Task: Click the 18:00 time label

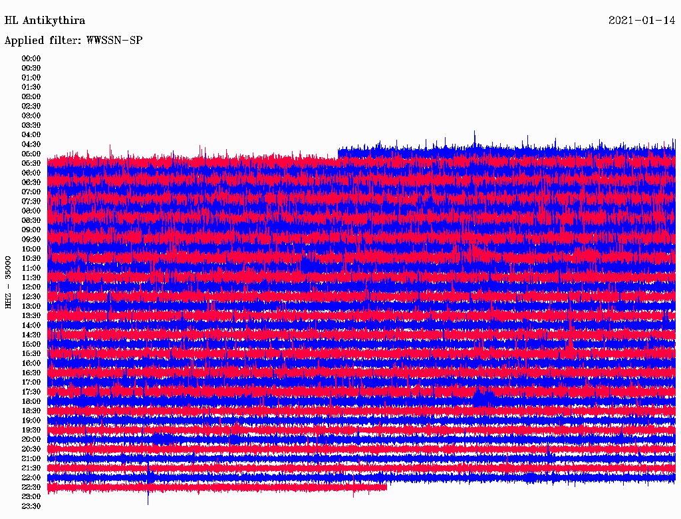Action: click(x=31, y=401)
